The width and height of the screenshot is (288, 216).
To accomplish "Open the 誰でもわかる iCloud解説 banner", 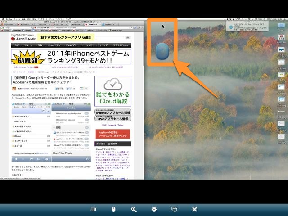I will point(113,91).
